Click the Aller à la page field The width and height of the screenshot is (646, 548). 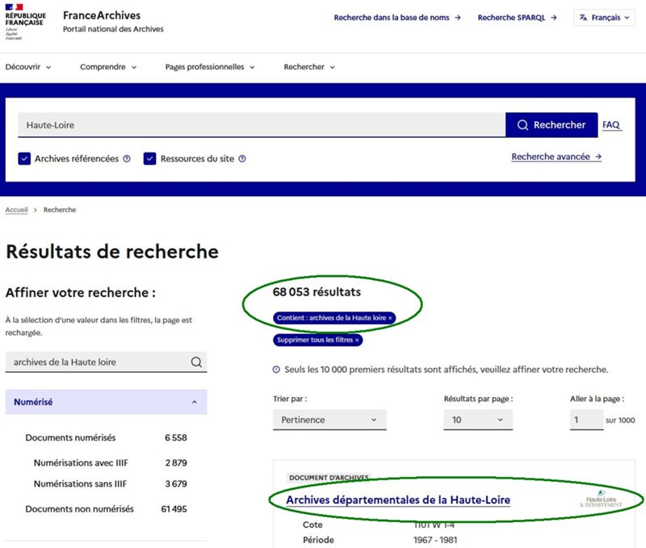[x=587, y=420]
